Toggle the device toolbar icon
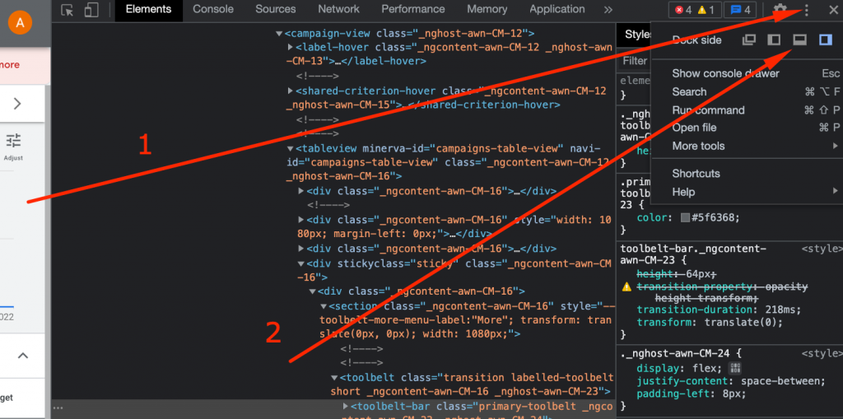The image size is (843, 419). coord(92,10)
